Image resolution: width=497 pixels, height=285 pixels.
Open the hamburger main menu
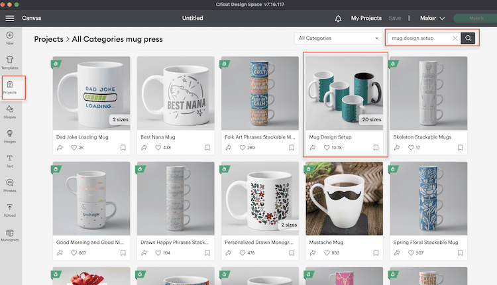click(10, 19)
